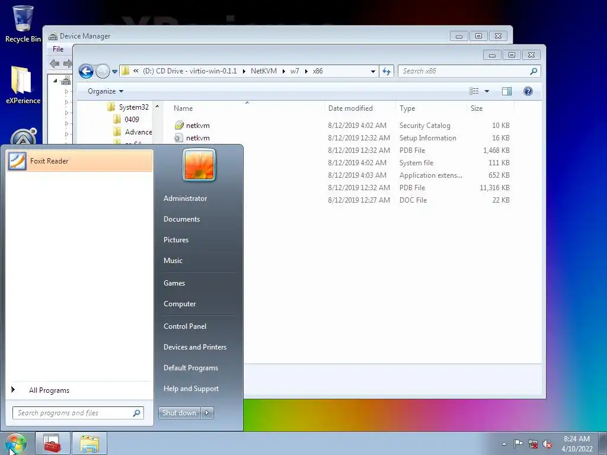Open toolbox app in taskbar
Viewport: 607px width, 455px height.
pyautogui.click(x=52, y=443)
